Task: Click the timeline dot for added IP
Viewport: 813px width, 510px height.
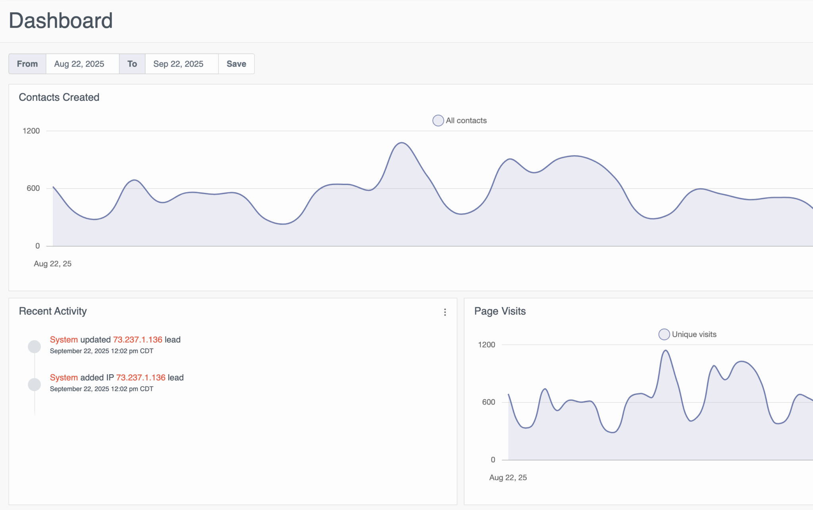Action: (x=35, y=384)
